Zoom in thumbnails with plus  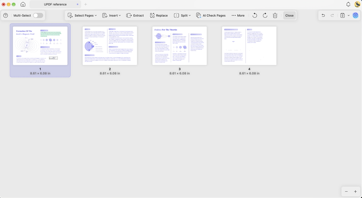tap(355, 192)
